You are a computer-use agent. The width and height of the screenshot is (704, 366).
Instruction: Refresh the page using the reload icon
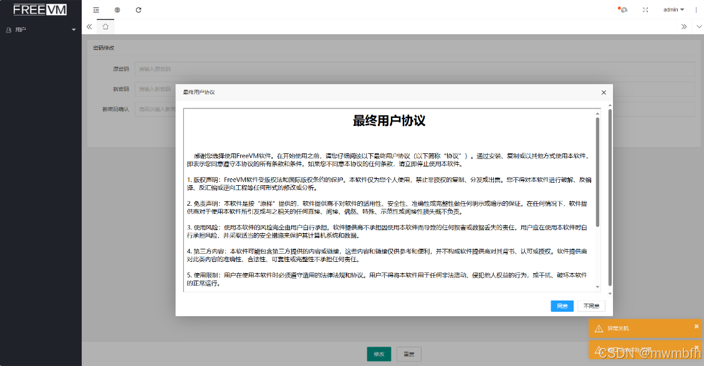[138, 10]
